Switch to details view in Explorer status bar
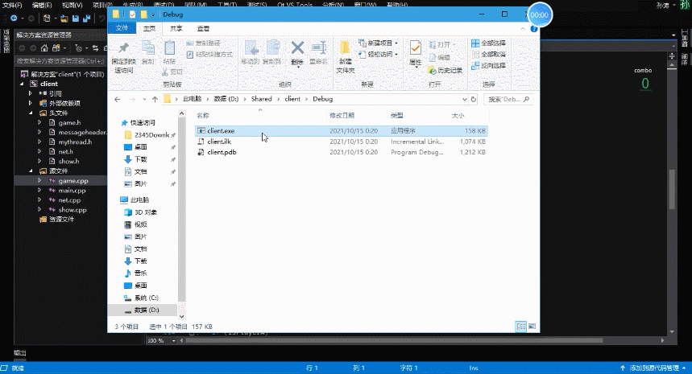This screenshot has height=374, width=692. 520,327
